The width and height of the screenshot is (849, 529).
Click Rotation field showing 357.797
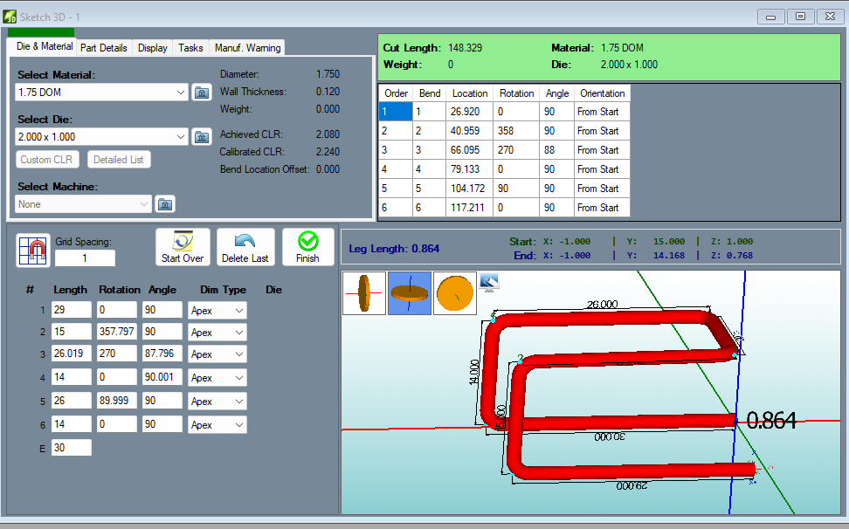[x=117, y=331]
